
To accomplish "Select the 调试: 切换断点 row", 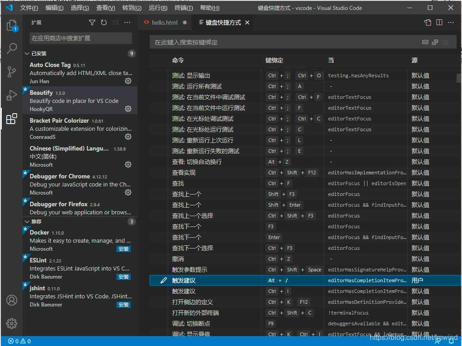I will (x=305, y=324).
